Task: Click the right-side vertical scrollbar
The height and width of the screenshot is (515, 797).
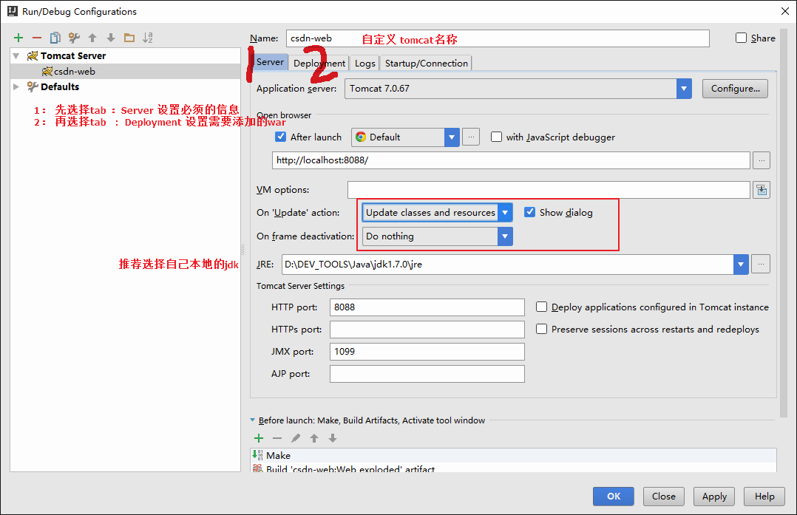Action: tap(783, 223)
